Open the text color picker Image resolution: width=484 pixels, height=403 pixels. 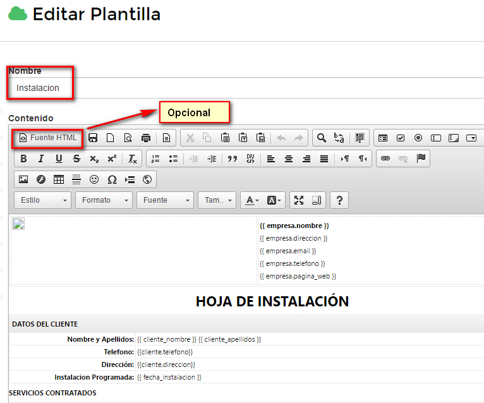pyautogui.click(x=252, y=200)
